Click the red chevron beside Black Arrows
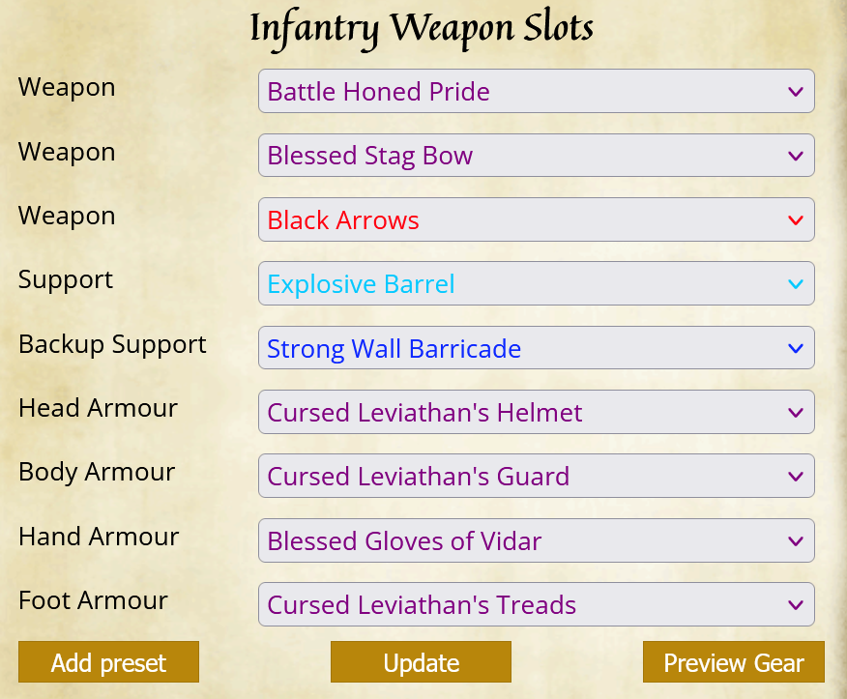 [795, 220]
